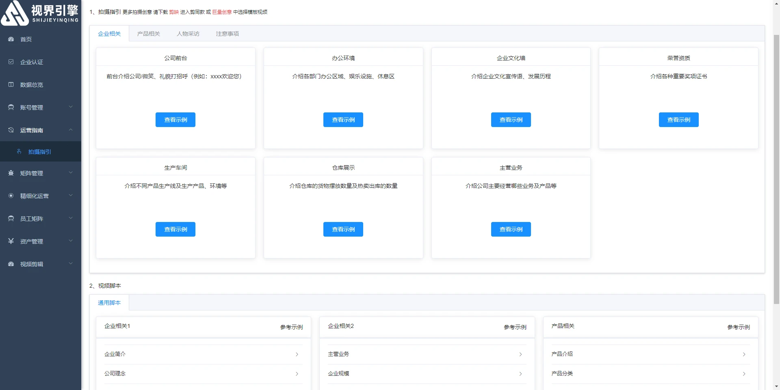The width and height of the screenshot is (780, 390).
Task: View example for 企业文化墙 card
Action: 511,120
